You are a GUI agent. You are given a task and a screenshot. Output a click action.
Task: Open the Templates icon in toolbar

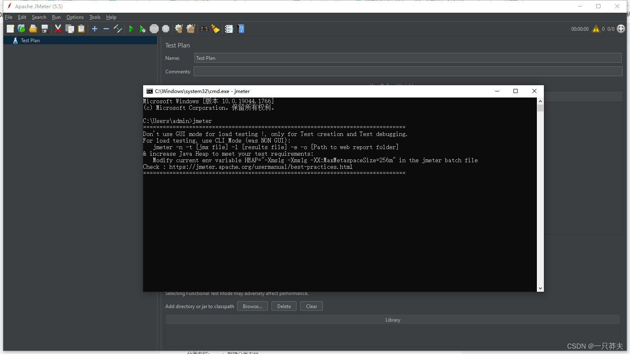pos(21,29)
